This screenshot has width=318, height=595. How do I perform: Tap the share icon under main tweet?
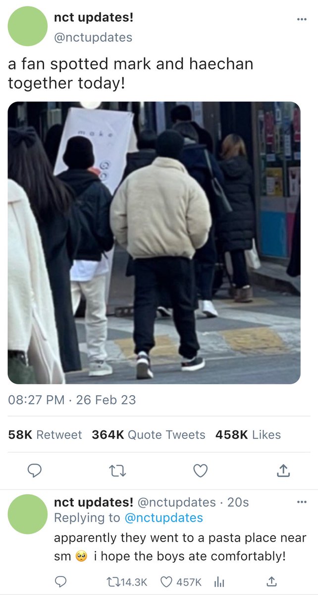pos(283,471)
